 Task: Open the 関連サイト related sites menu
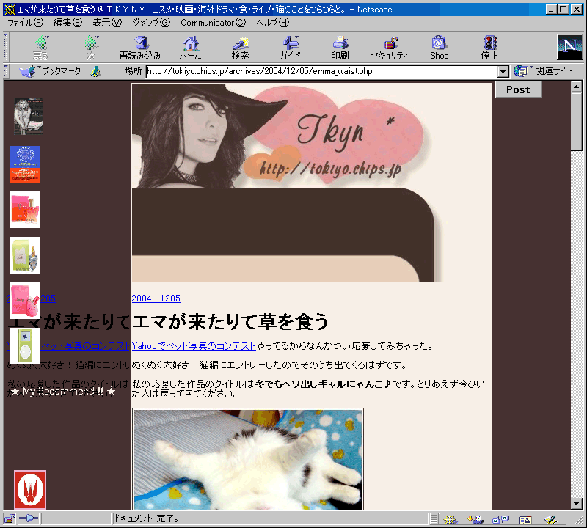tap(543, 71)
